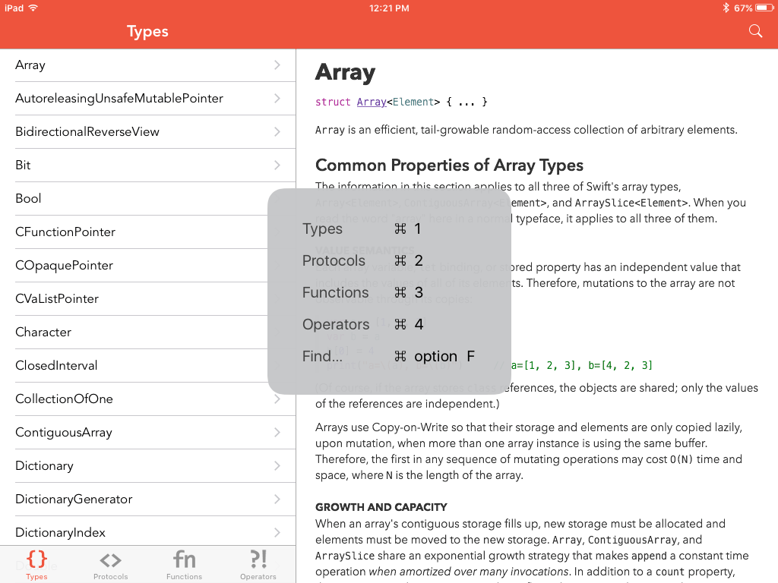Choose Types from the shortcut overlay
The image size is (778, 583).
pos(323,228)
